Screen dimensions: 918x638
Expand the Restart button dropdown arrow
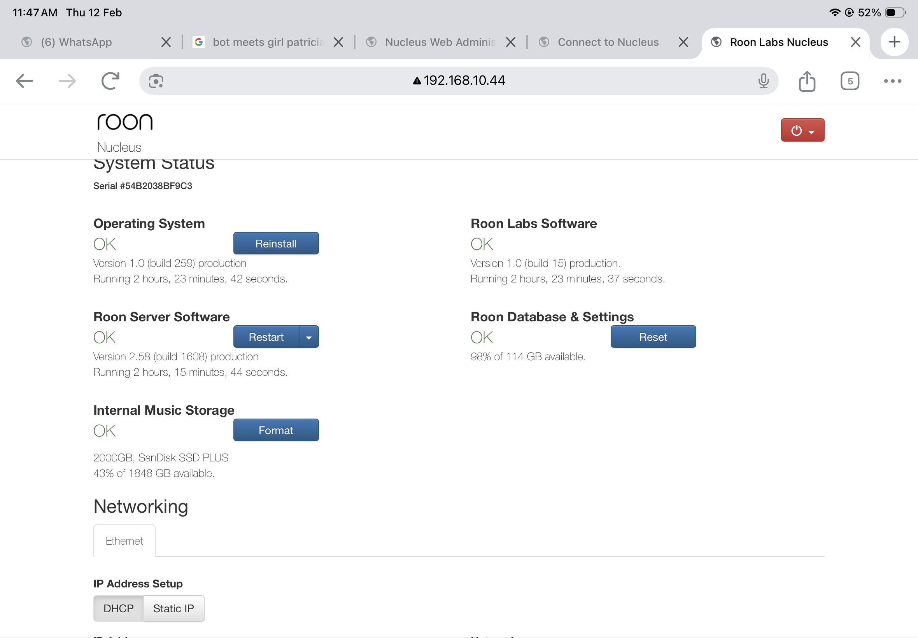tap(309, 337)
